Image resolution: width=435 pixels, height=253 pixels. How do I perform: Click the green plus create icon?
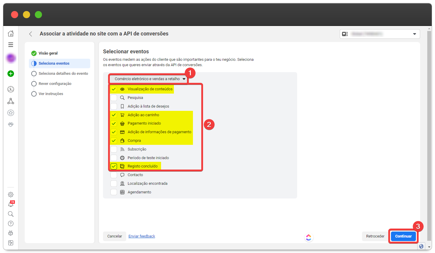pyautogui.click(x=11, y=74)
